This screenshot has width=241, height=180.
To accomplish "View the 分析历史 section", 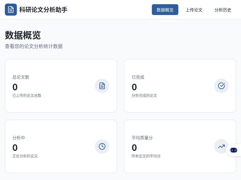I will [223, 10].
